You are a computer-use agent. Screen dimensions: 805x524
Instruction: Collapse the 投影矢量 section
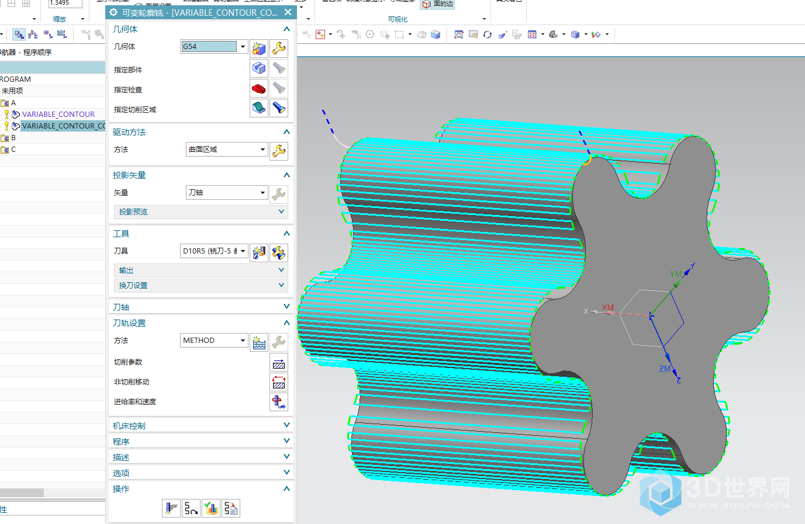click(x=286, y=175)
